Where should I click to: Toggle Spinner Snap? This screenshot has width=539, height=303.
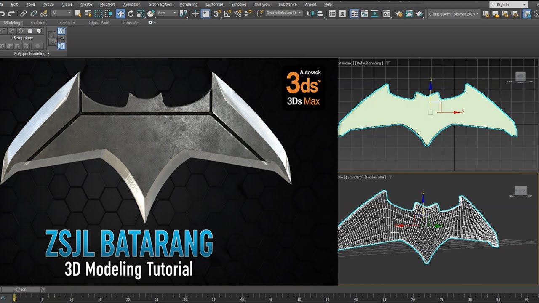pos(248,13)
